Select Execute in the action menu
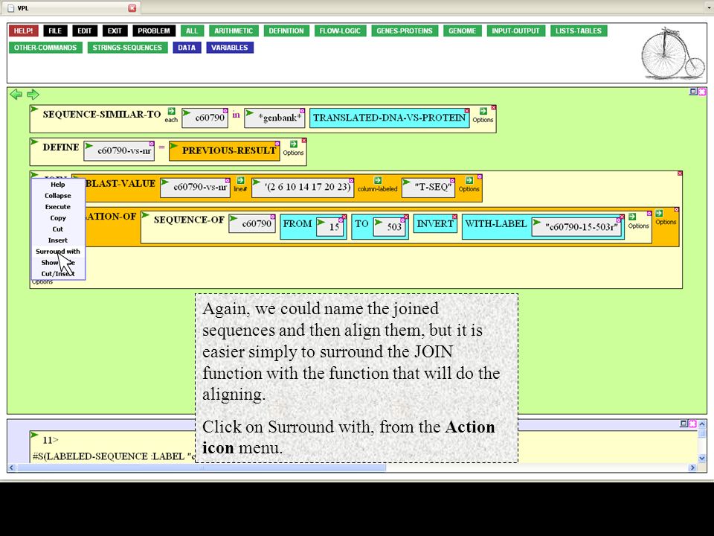The image size is (714, 536). pos(58,207)
